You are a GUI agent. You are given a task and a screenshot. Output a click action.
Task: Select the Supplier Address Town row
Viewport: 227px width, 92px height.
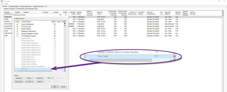pyautogui.click(x=39, y=57)
